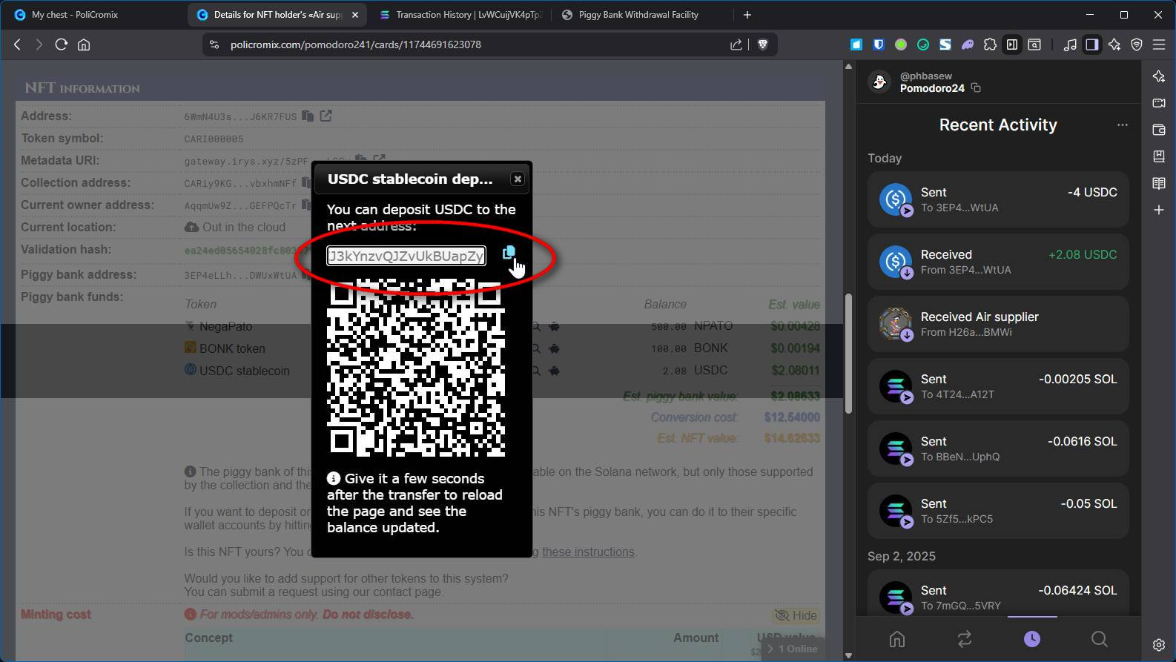
Task: Share this page from the address bar
Action: tap(736, 44)
